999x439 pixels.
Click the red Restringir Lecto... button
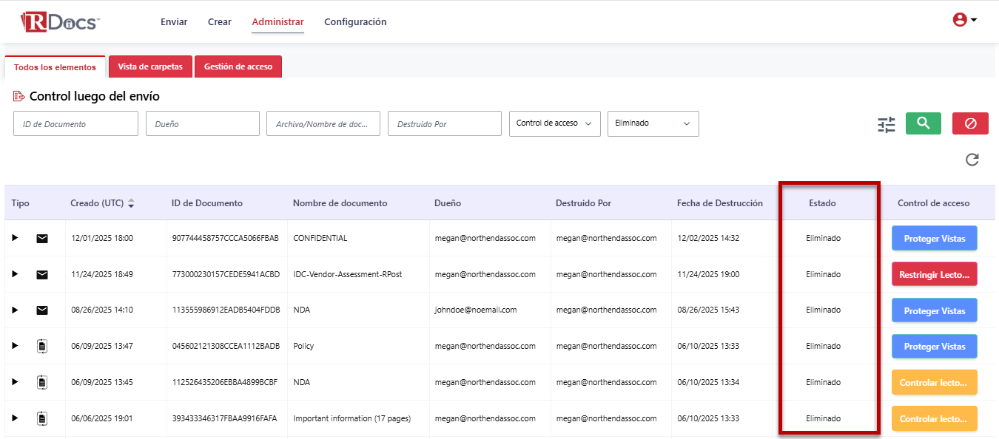pos(934,274)
